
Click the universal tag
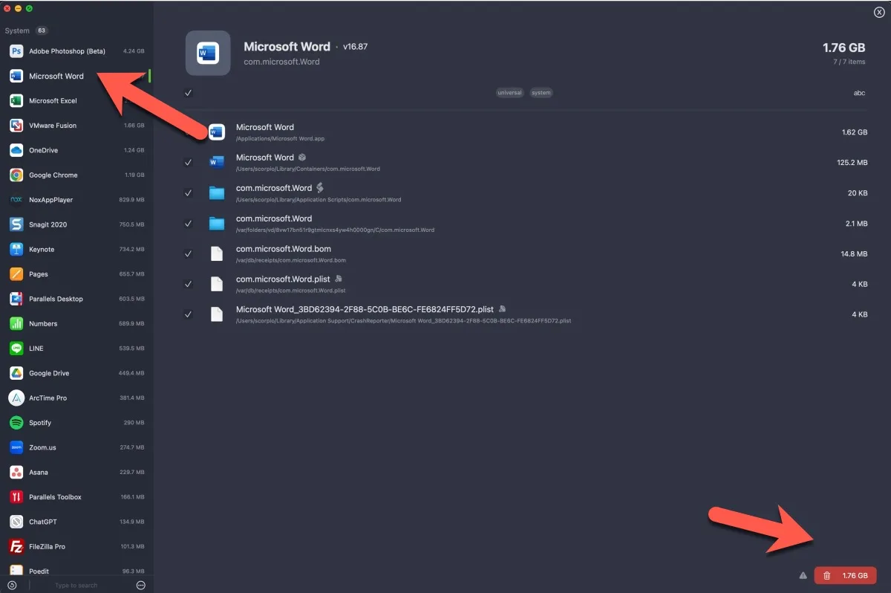(510, 93)
